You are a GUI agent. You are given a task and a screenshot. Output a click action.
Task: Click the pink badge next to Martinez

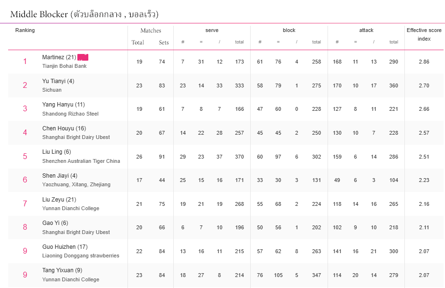tap(83, 57)
